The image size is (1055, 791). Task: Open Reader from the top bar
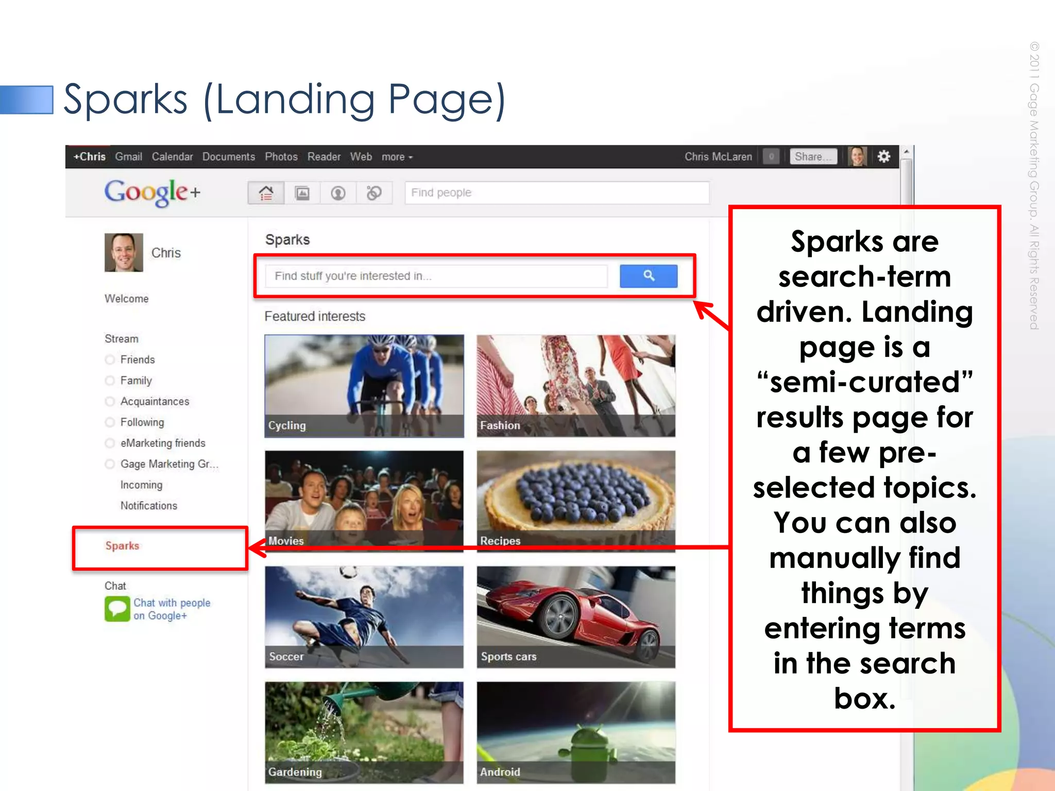tap(324, 157)
